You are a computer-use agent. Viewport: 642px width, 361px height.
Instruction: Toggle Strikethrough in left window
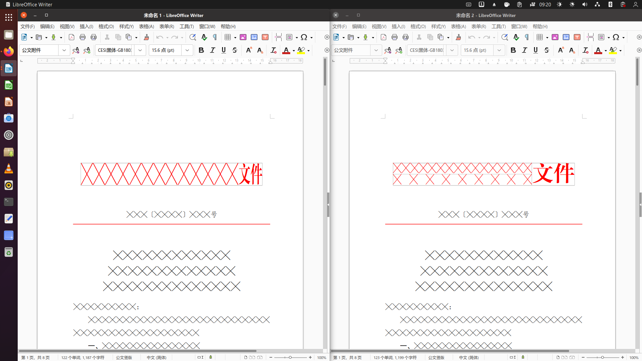click(x=235, y=50)
